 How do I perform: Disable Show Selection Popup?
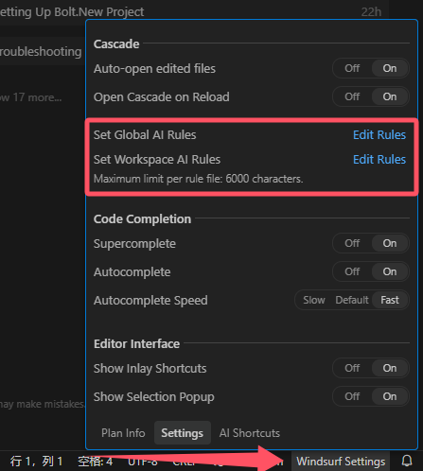(352, 396)
